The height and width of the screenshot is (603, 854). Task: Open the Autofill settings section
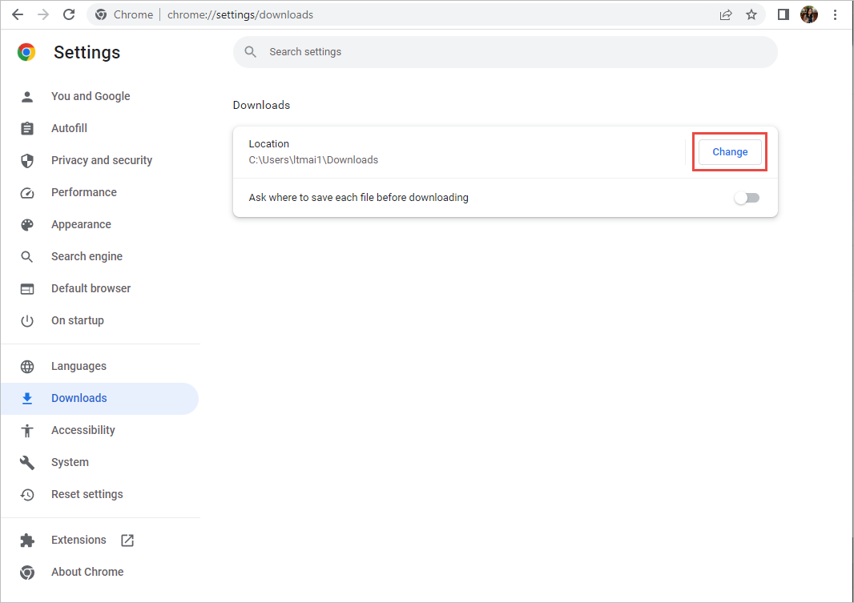(69, 128)
